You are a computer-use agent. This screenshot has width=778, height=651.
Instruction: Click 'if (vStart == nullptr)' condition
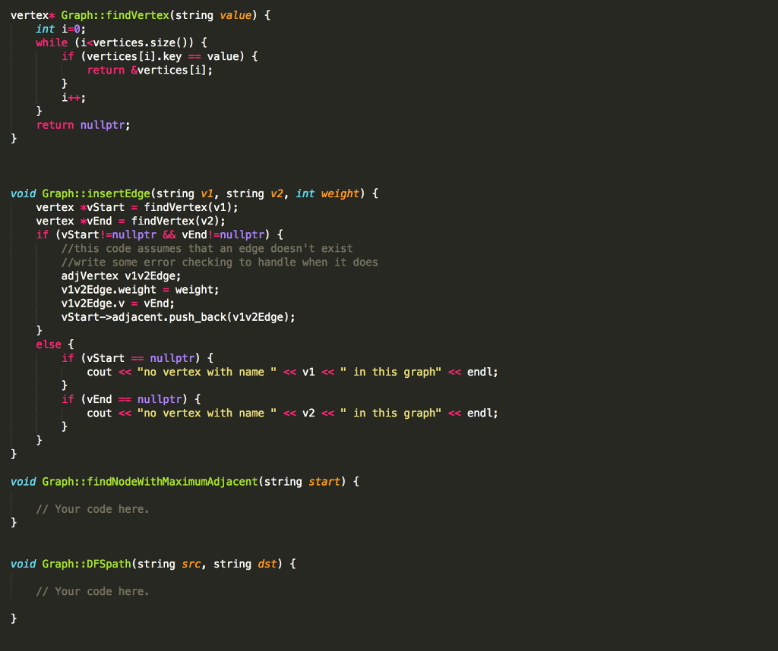138,358
